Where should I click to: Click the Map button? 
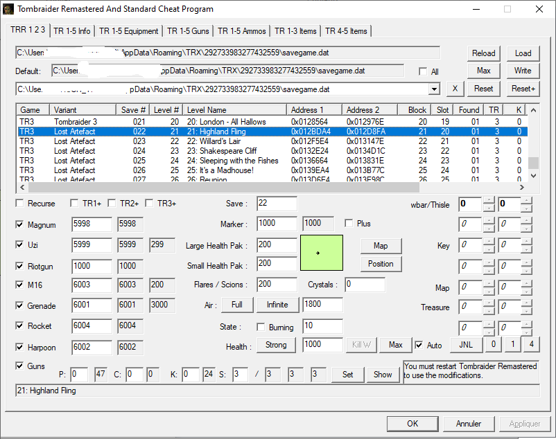click(x=381, y=246)
